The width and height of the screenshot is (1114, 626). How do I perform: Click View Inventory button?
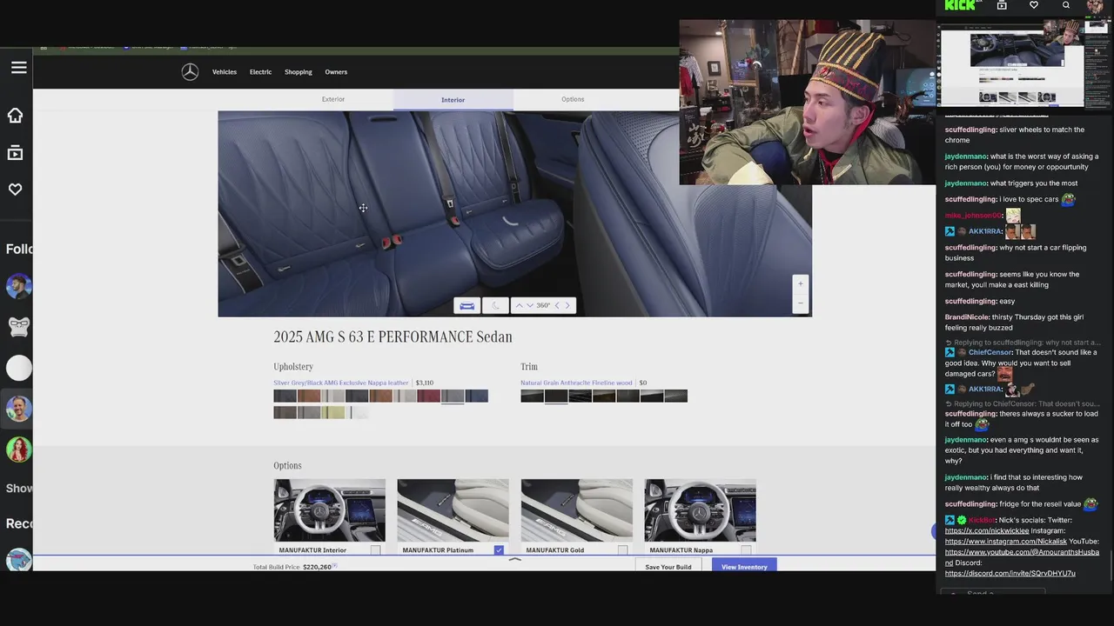click(744, 567)
